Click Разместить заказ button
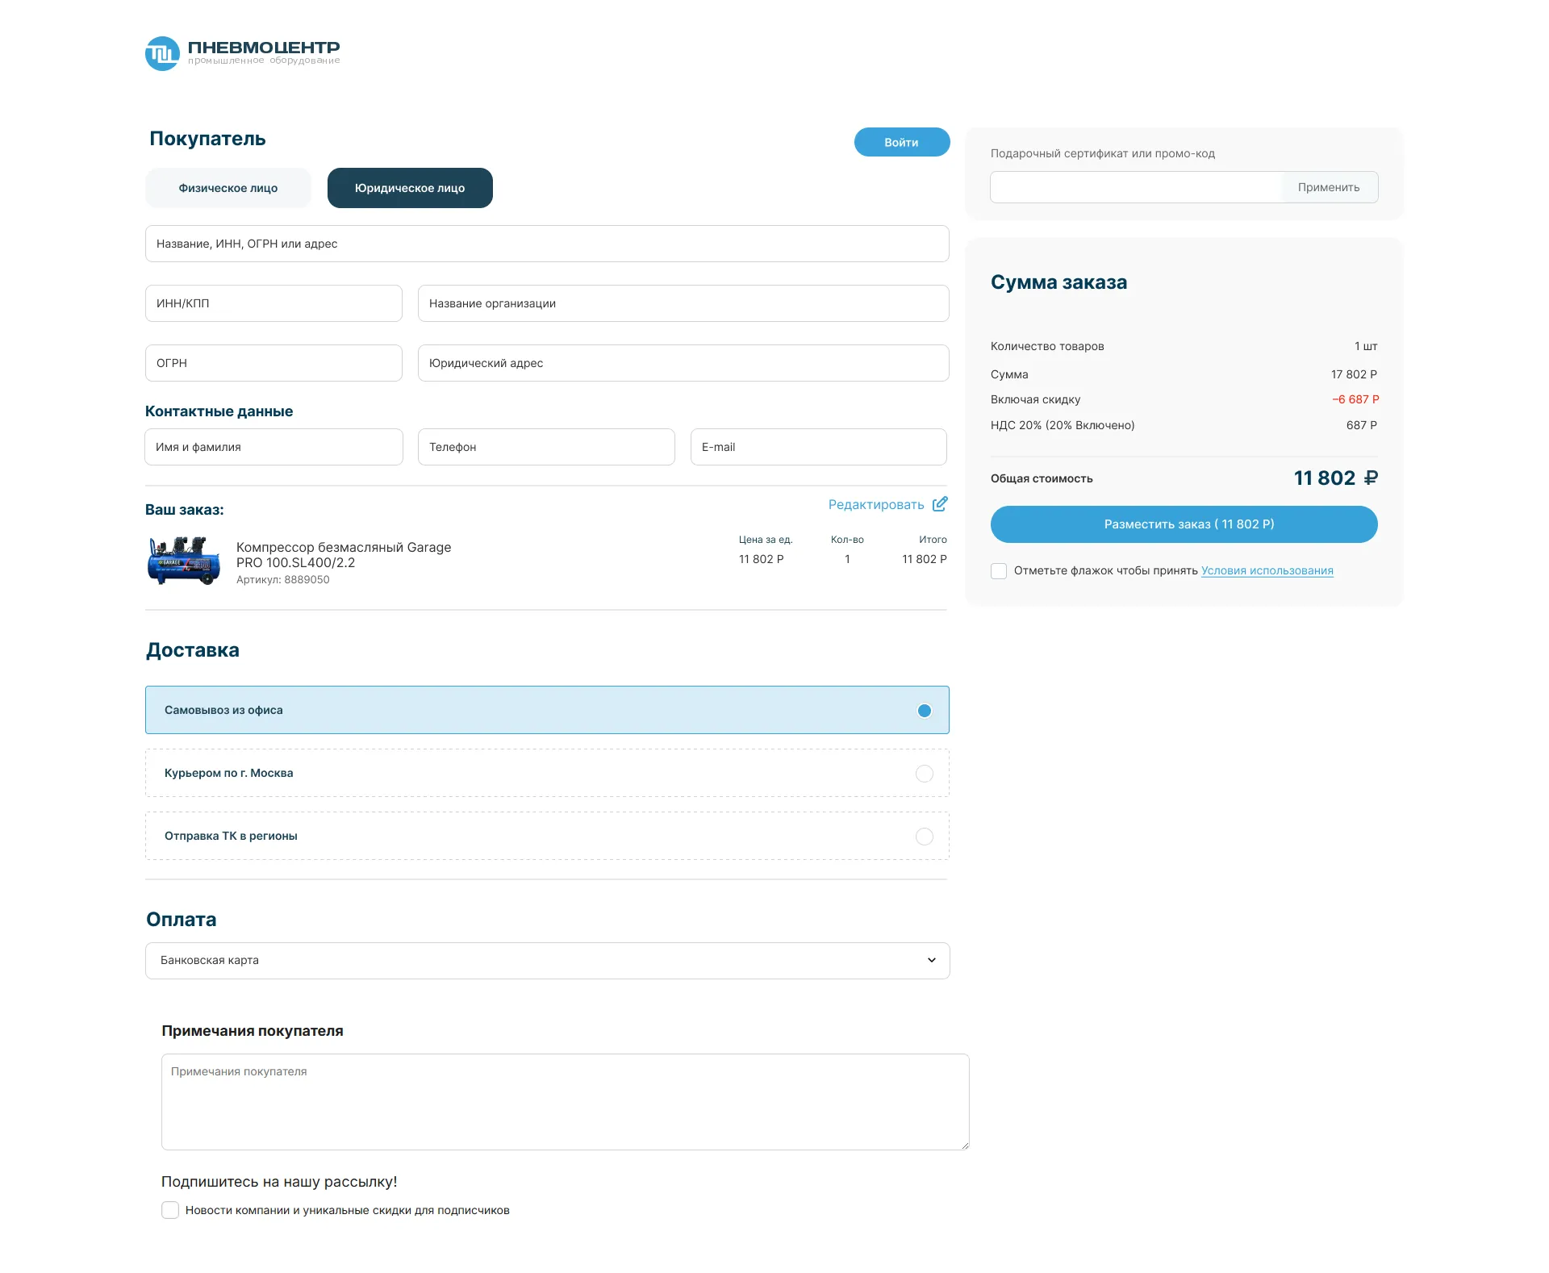 coord(1184,524)
